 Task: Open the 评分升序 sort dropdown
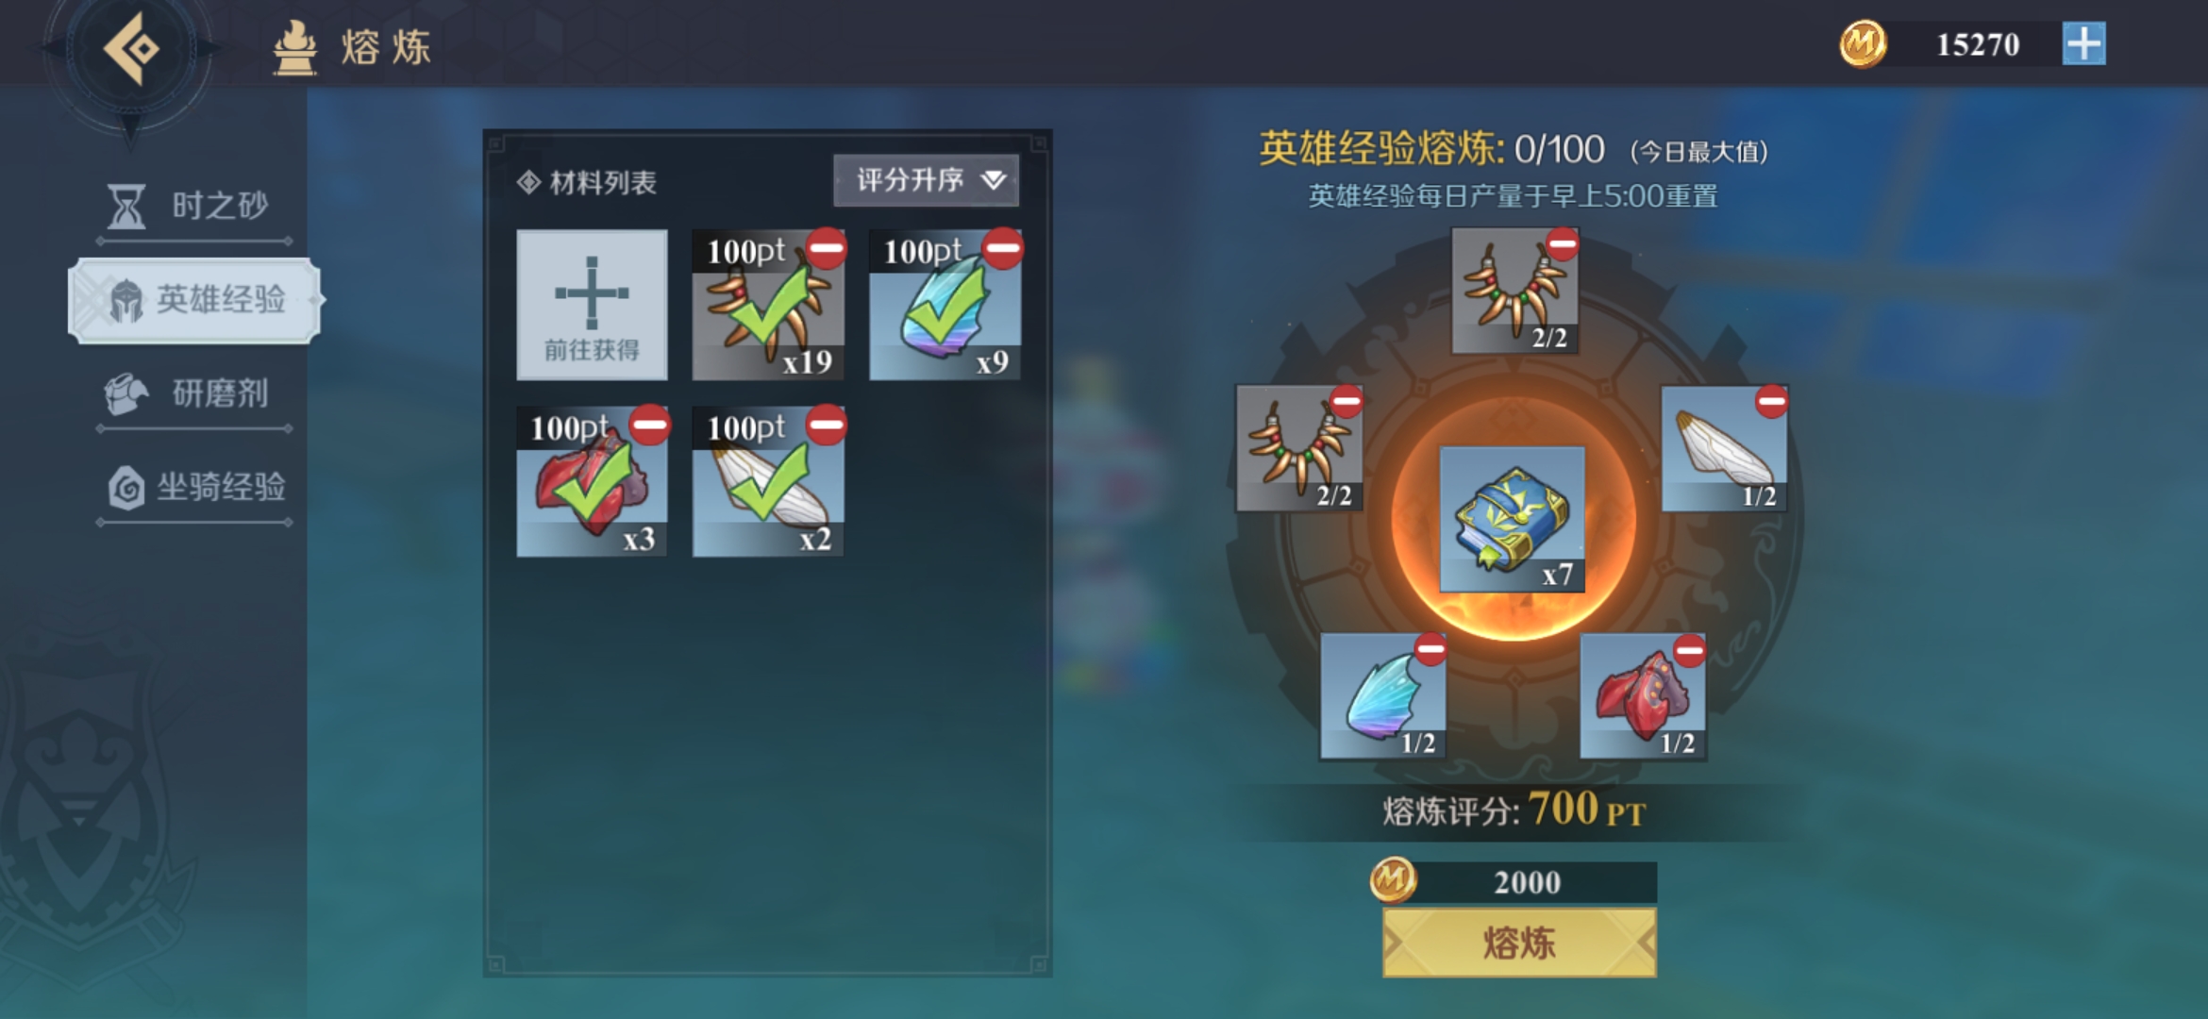point(926,179)
